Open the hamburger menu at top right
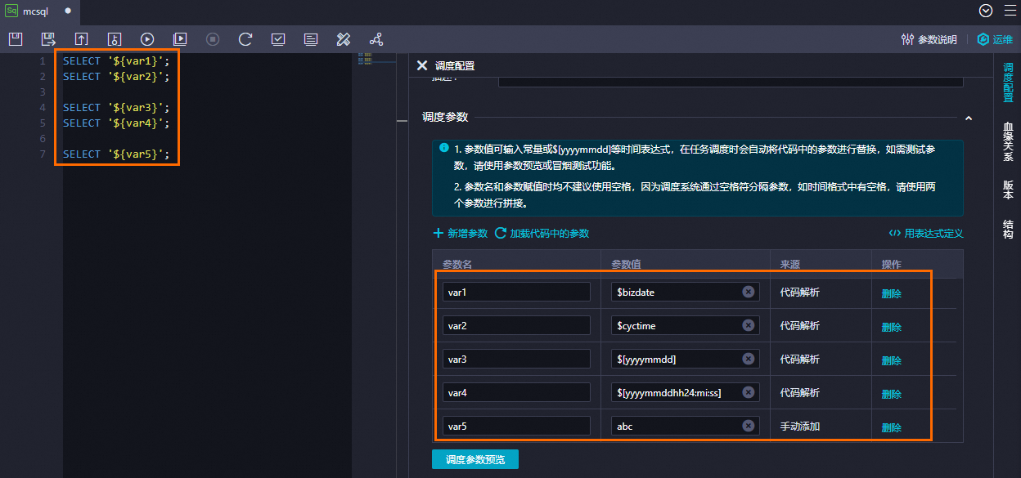 click(1011, 11)
